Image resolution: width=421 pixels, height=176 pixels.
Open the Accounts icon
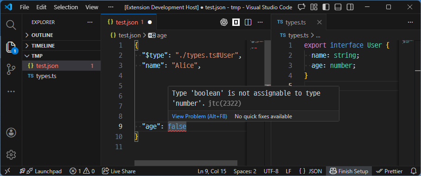pyautogui.click(x=11, y=133)
